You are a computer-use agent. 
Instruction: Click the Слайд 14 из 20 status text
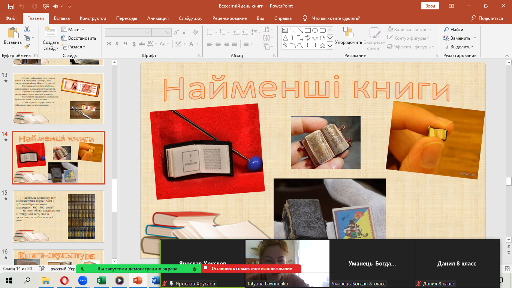pos(18,269)
